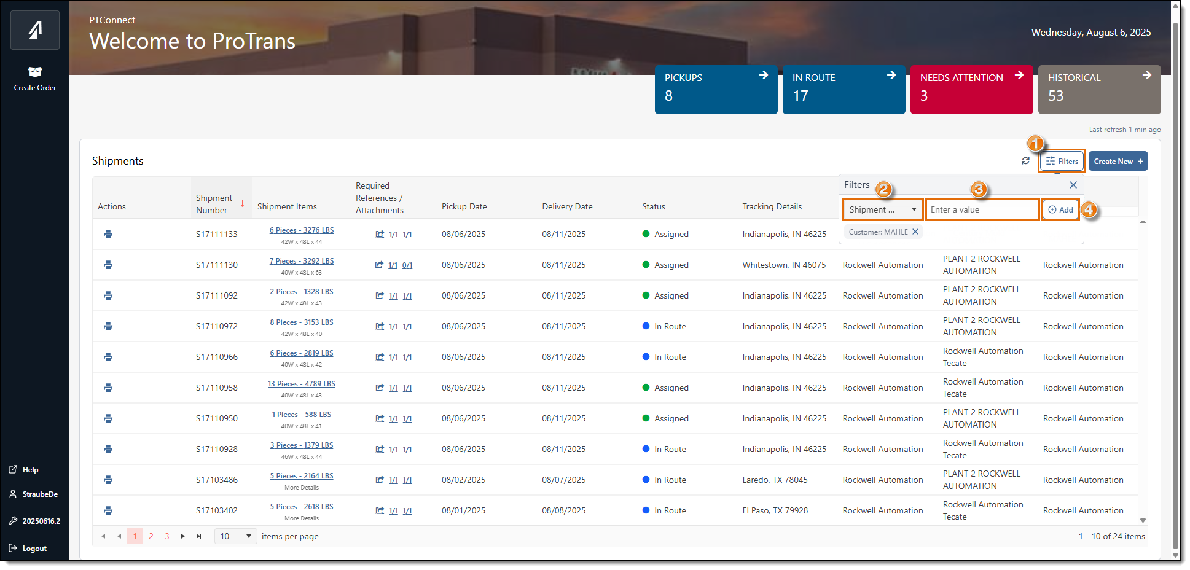Screen dimensions: 1190x570
Task: Select page 2 in the pager
Action: point(151,536)
